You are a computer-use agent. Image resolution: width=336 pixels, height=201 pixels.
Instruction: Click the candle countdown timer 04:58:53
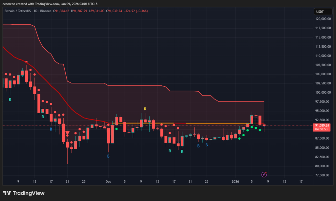322,129
